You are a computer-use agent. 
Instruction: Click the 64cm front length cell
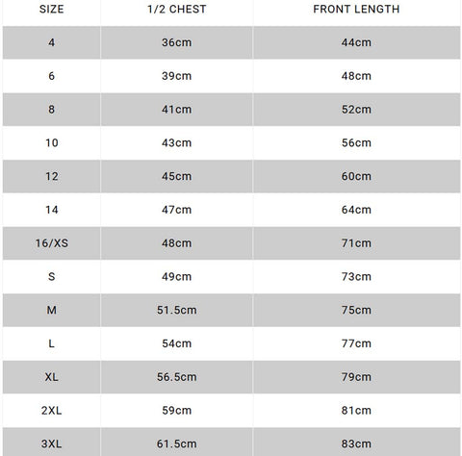[x=356, y=210]
